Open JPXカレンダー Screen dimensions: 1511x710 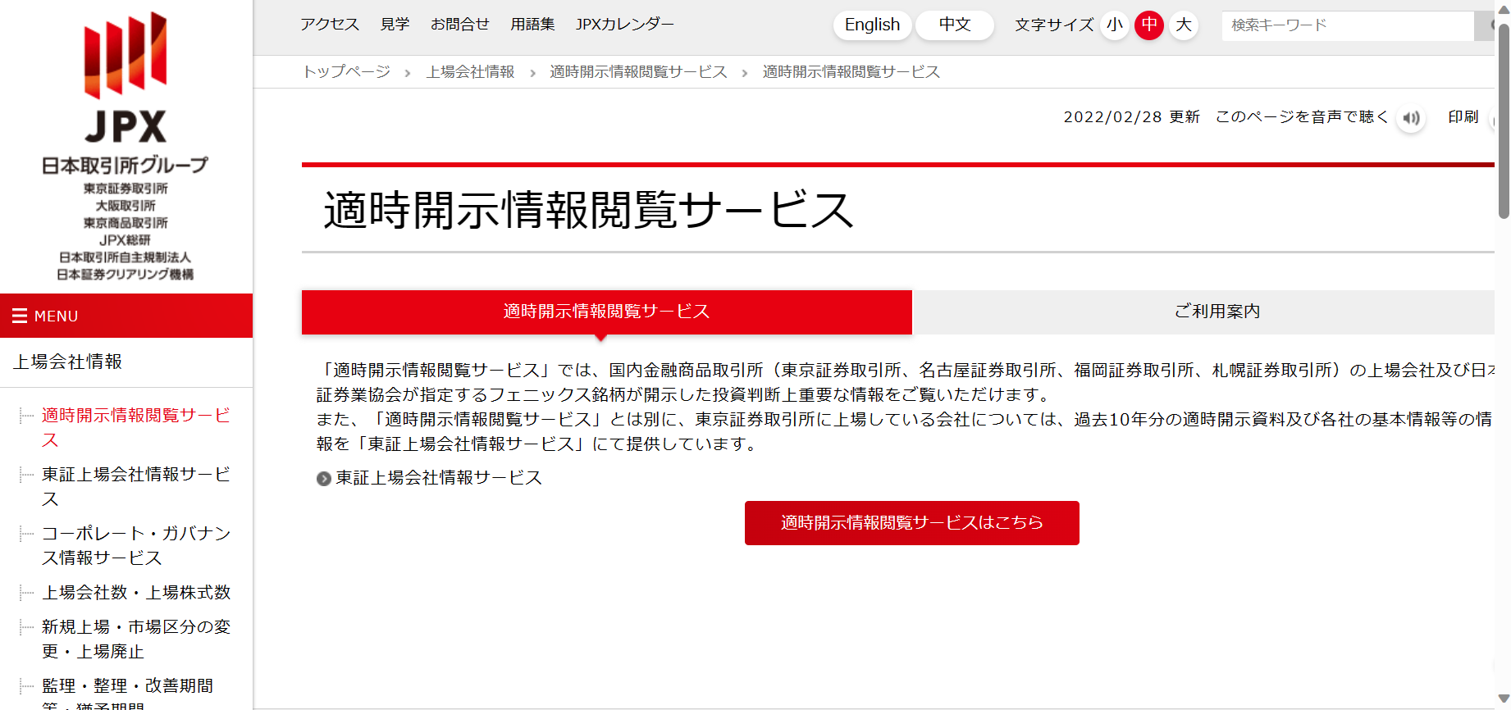click(x=625, y=25)
